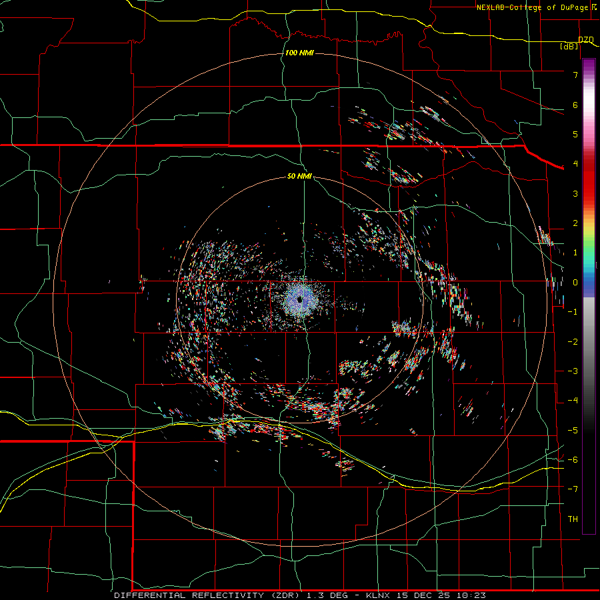The image size is (600, 600).
Task: Click the [dB] unit label
Action: [x=569, y=46]
